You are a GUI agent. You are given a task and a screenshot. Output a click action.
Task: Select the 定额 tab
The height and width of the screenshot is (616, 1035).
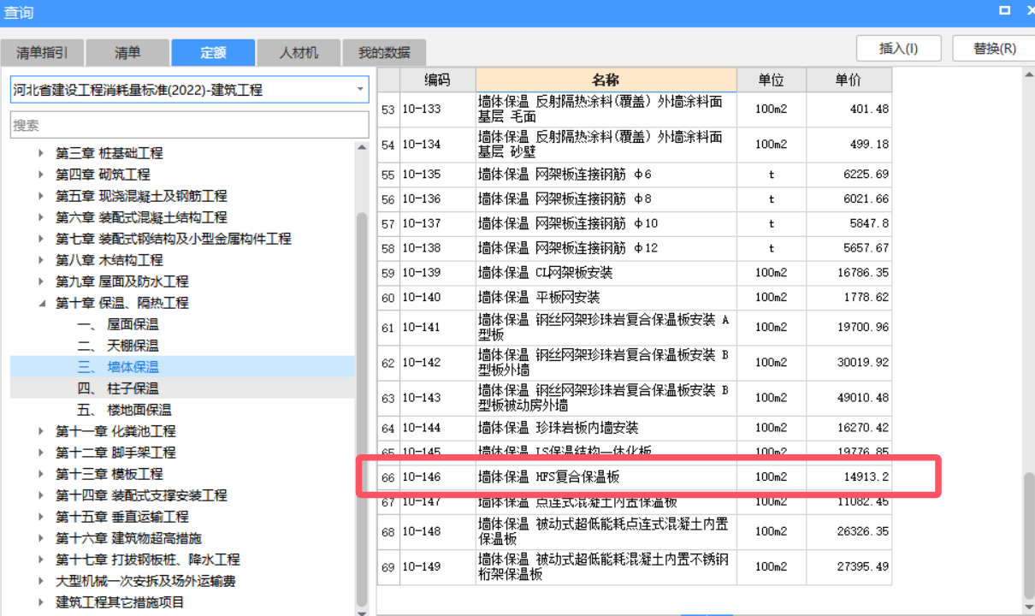[213, 52]
